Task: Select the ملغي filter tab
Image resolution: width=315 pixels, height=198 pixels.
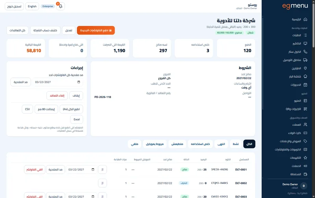Action: tap(135, 144)
